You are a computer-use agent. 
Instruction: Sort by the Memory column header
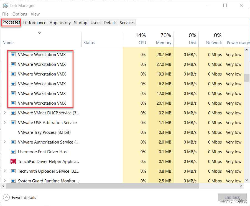tap(161, 39)
